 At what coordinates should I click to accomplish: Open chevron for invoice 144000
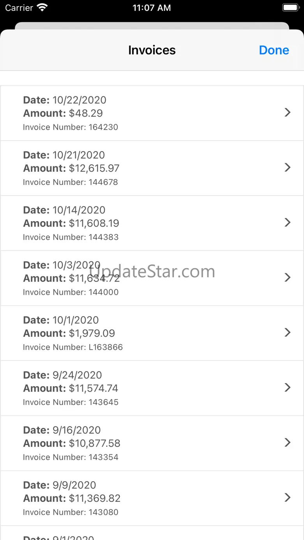click(x=288, y=278)
